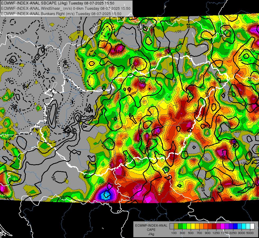
Task: Select the pale cyan swatch left of 5000
Action: point(248,226)
